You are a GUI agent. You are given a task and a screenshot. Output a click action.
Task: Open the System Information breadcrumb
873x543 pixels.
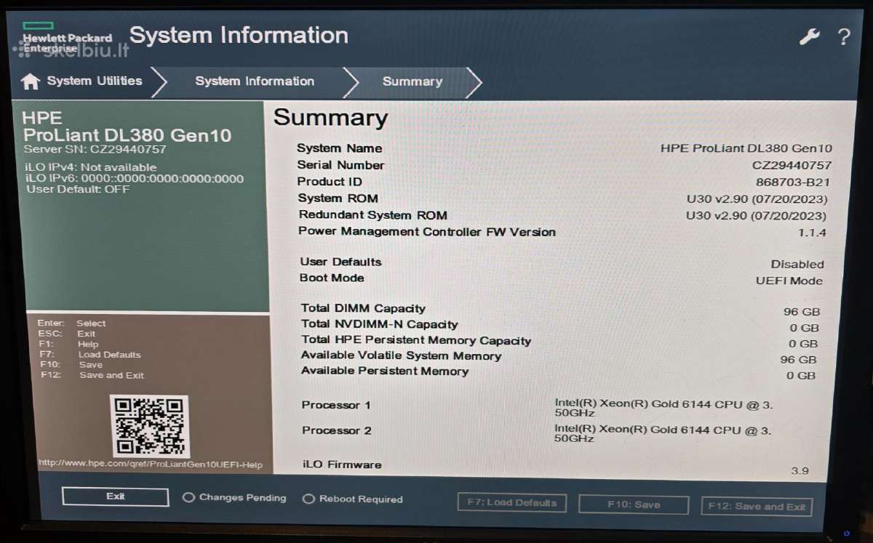[255, 81]
